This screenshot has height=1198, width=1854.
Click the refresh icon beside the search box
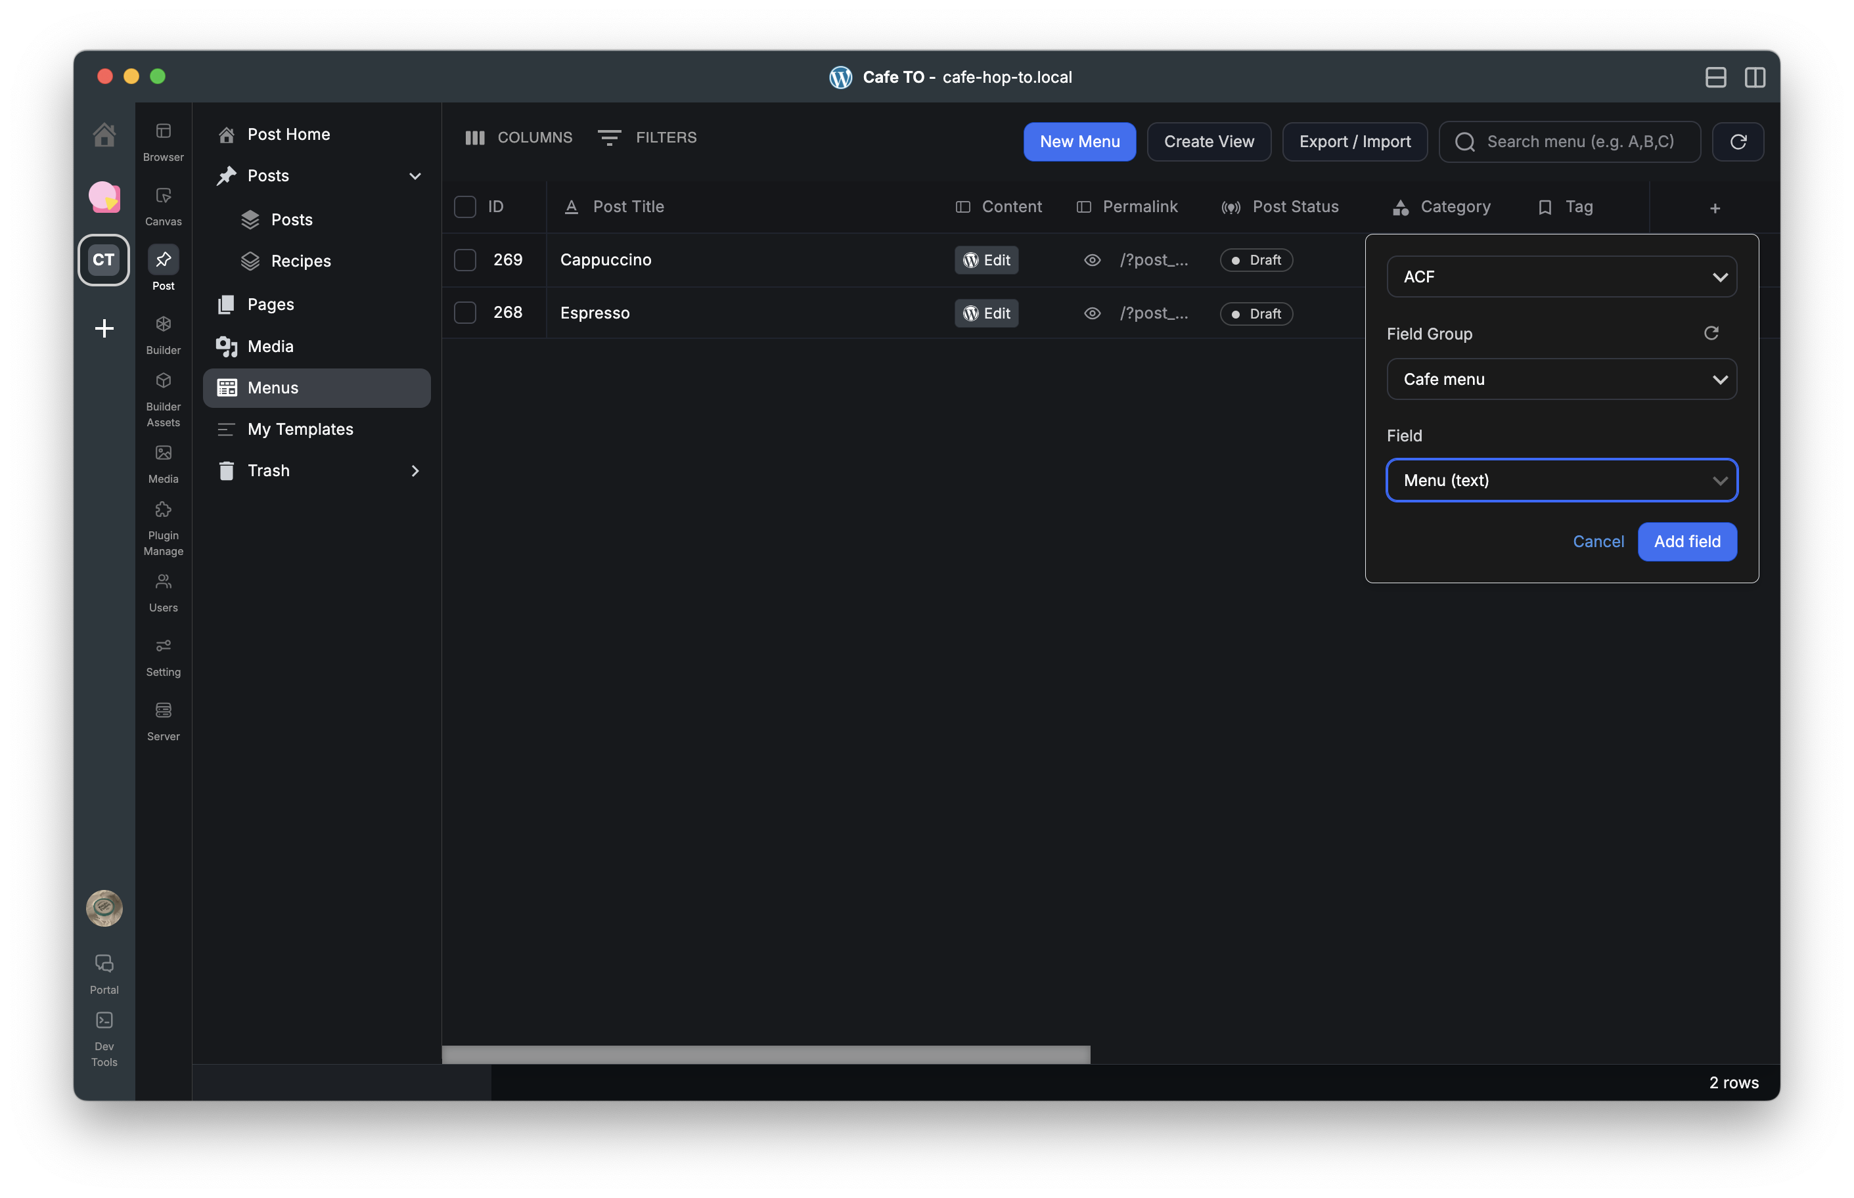(x=1737, y=142)
